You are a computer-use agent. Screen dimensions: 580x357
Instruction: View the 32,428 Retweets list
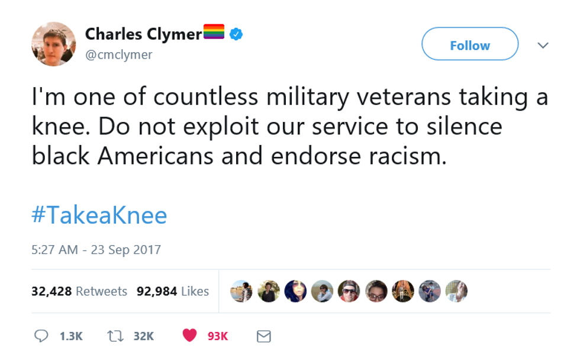(x=79, y=291)
